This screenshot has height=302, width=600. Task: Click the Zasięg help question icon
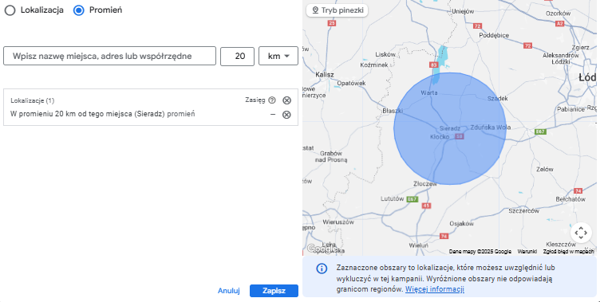click(272, 100)
